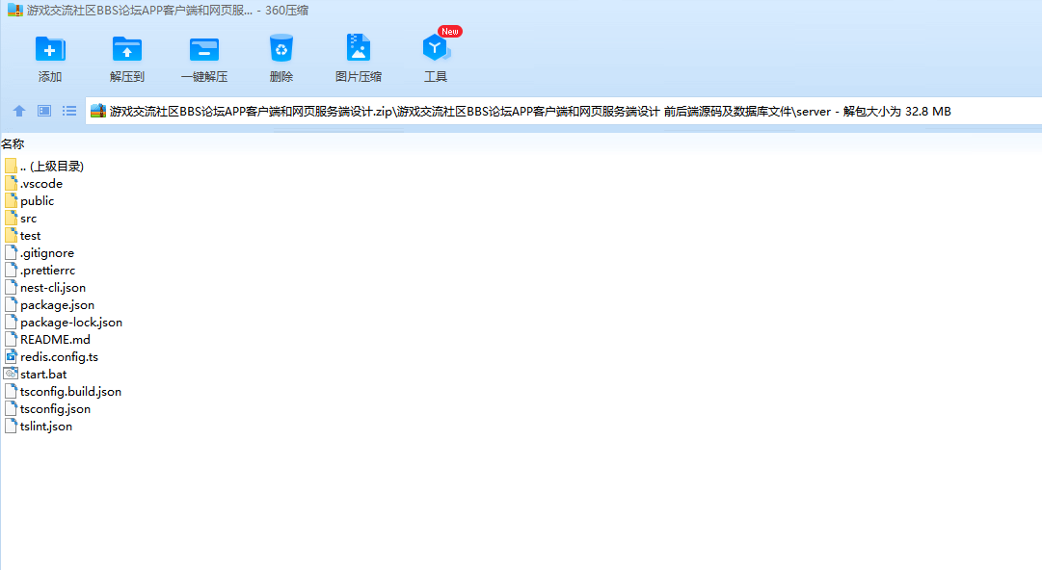Image resolution: width=1042 pixels, height=570 pixels.
Task: Click the 删除 (Delete) trash icon
Action: pyautogui.click(x=281, y=49)
